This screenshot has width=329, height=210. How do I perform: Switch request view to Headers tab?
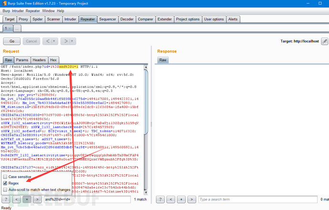click(39, 60)
